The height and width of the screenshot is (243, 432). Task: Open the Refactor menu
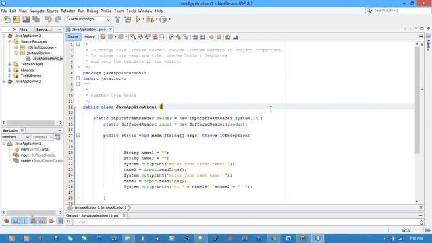[67, 11]
